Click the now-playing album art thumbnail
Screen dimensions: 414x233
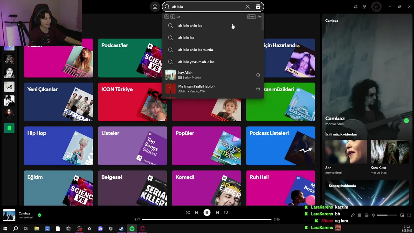coord(9,215)
